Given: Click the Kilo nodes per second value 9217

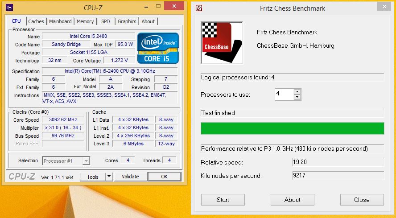Looking at the screenshot, I should [338, 175].
